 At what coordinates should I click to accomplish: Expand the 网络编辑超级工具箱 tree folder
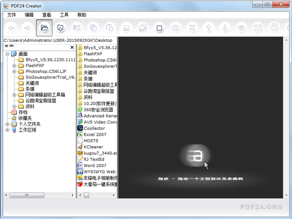click(x=14, y=95)
